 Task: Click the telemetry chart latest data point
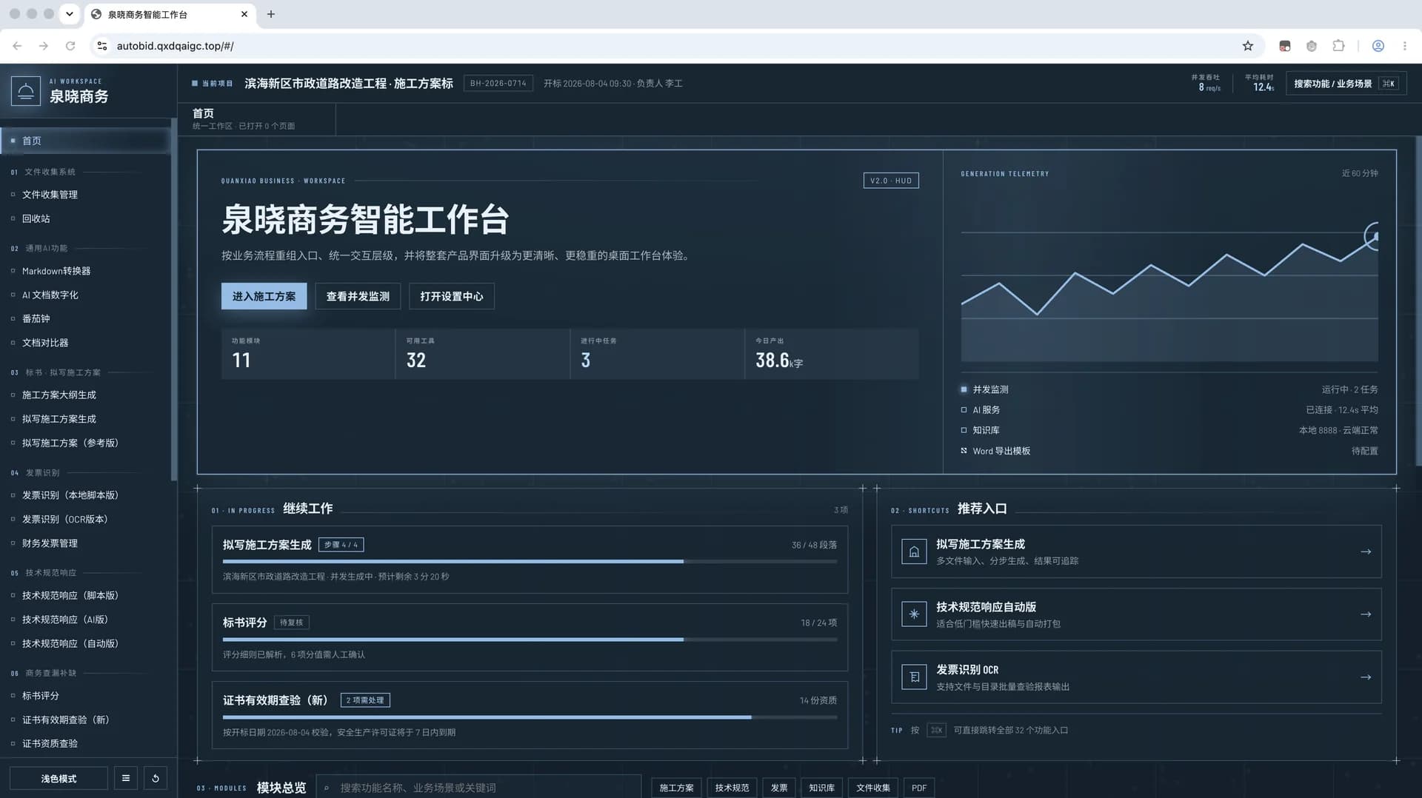(x=1375, y=236)
